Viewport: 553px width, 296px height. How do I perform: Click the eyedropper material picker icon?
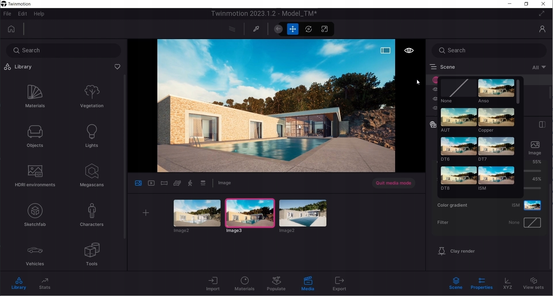256,29
